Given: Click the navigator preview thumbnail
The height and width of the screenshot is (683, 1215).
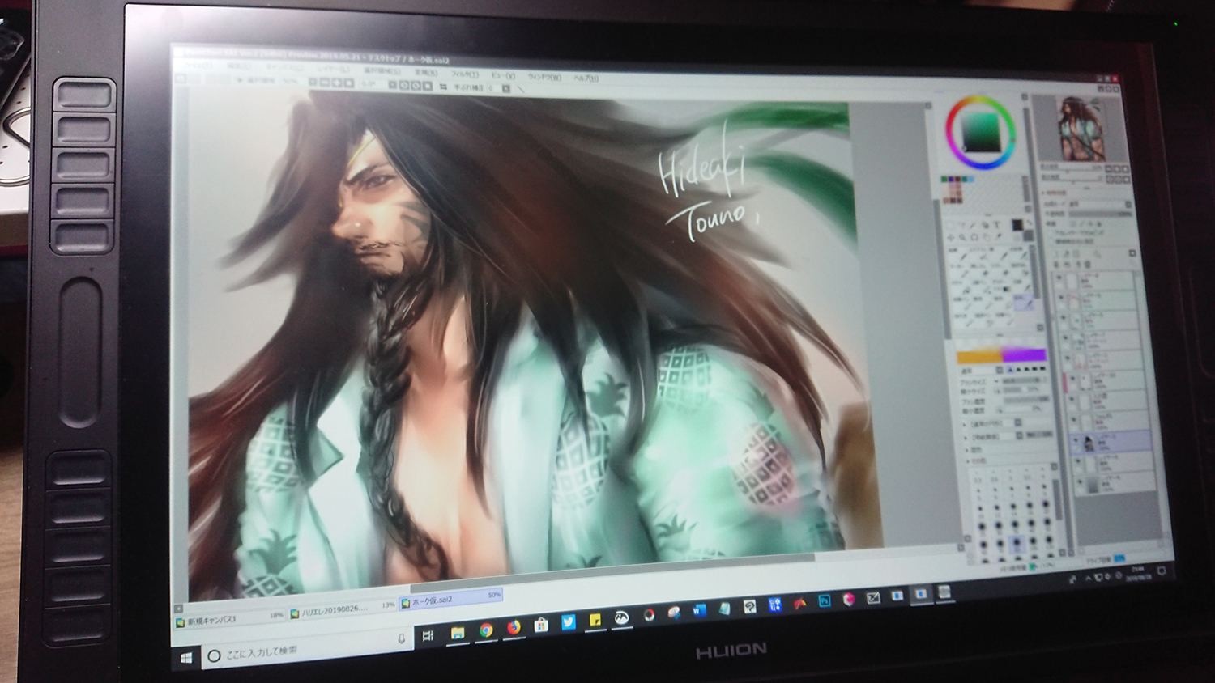Looking at the screenshot, I should coord(1081,129).
